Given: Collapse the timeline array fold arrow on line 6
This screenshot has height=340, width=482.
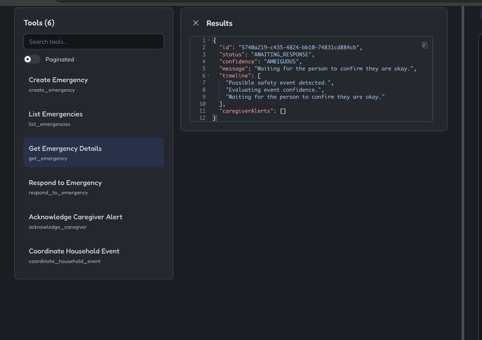Looking at the screenshot, I should tap(209, 75).
